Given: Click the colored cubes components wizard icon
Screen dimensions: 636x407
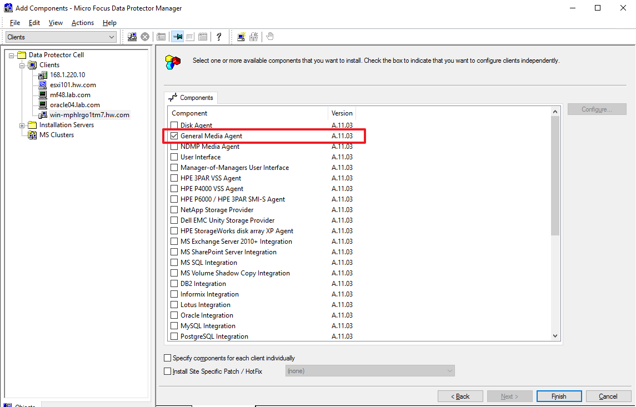Looking at the screenshot, I should click(173, 62).
